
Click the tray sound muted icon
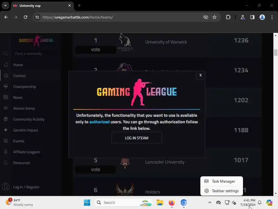[x=234, y=202]
